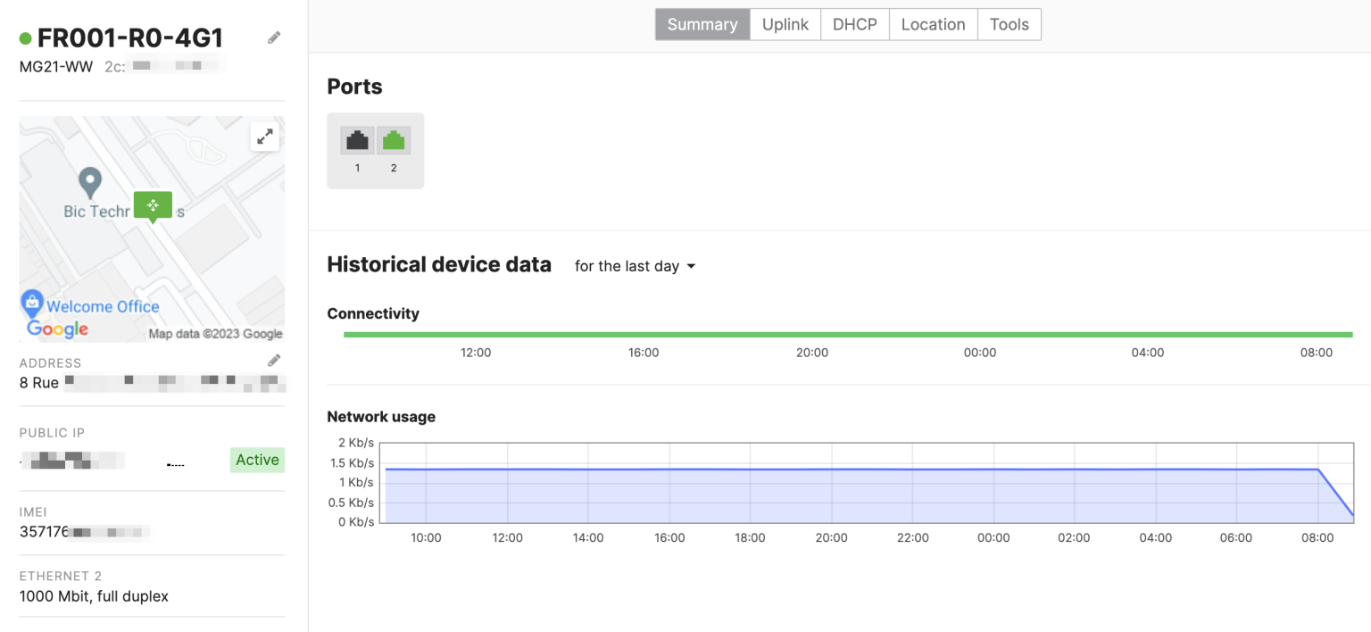Click the Google logo on map
Viewport: 1371px width, 632px height.
tap(58, 329)
